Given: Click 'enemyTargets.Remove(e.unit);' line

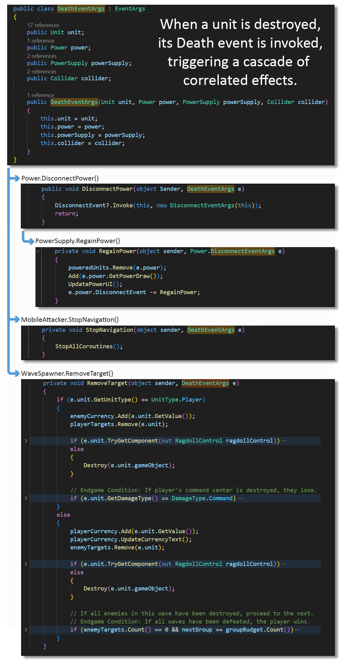Looking at the screenshot, I should click(x=117, y=548).
